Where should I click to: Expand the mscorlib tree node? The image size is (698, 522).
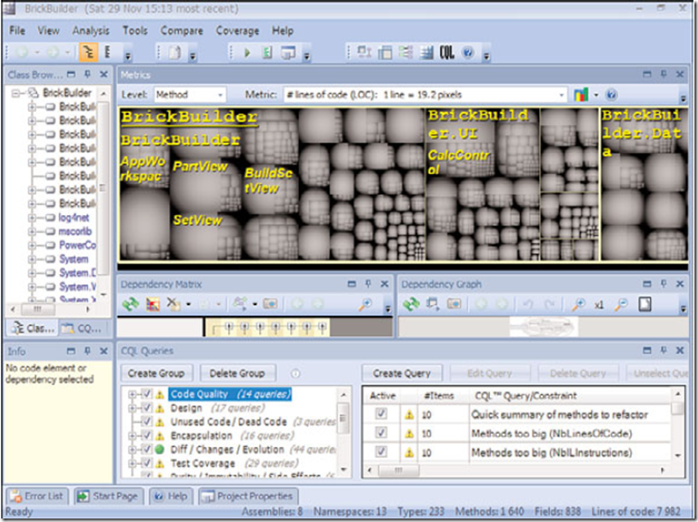pyautogui.click(x=32, y=232)
